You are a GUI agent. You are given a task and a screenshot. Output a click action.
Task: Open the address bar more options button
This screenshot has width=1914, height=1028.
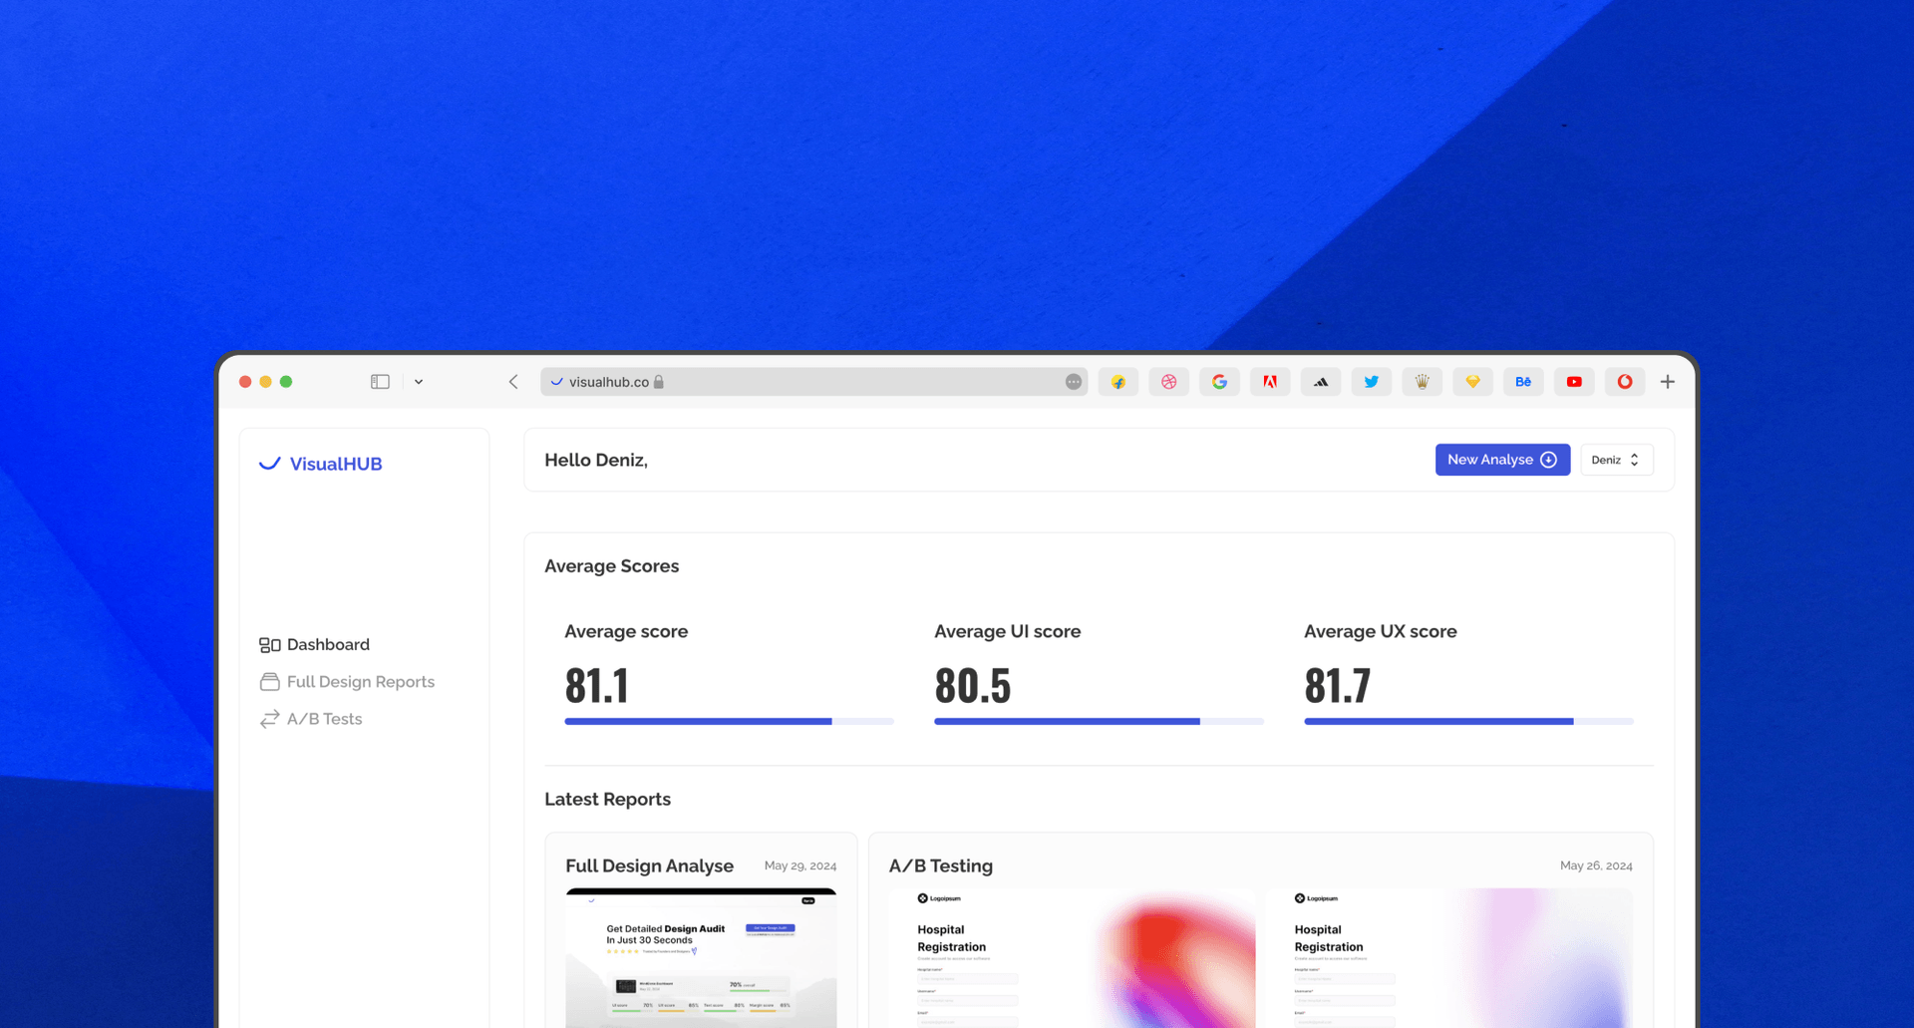pos(1073,382)
